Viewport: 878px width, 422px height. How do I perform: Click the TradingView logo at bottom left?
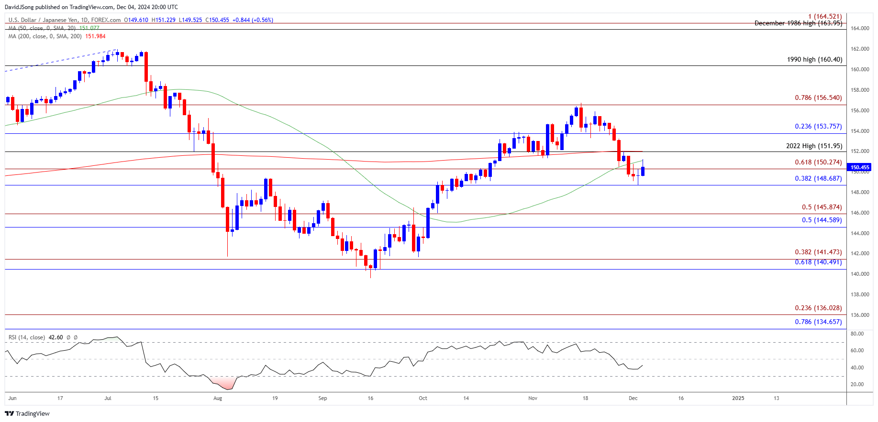pyautogui.click(x=27, y=413)
